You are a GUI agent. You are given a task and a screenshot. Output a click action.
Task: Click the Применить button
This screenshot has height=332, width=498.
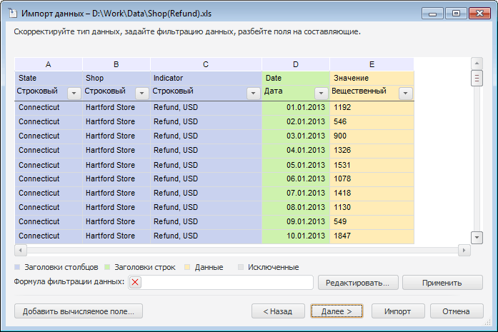click(x=442, y=283)
